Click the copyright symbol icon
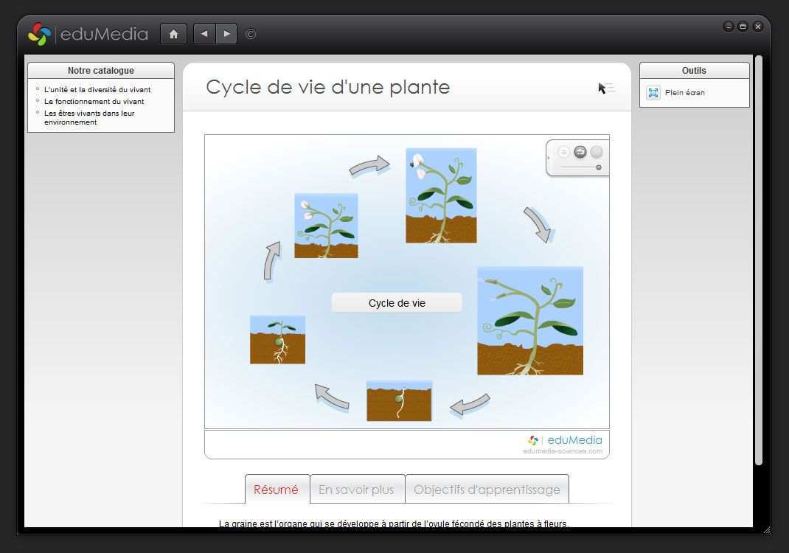Viewport: 789px width, 553px height. (251, 34)
